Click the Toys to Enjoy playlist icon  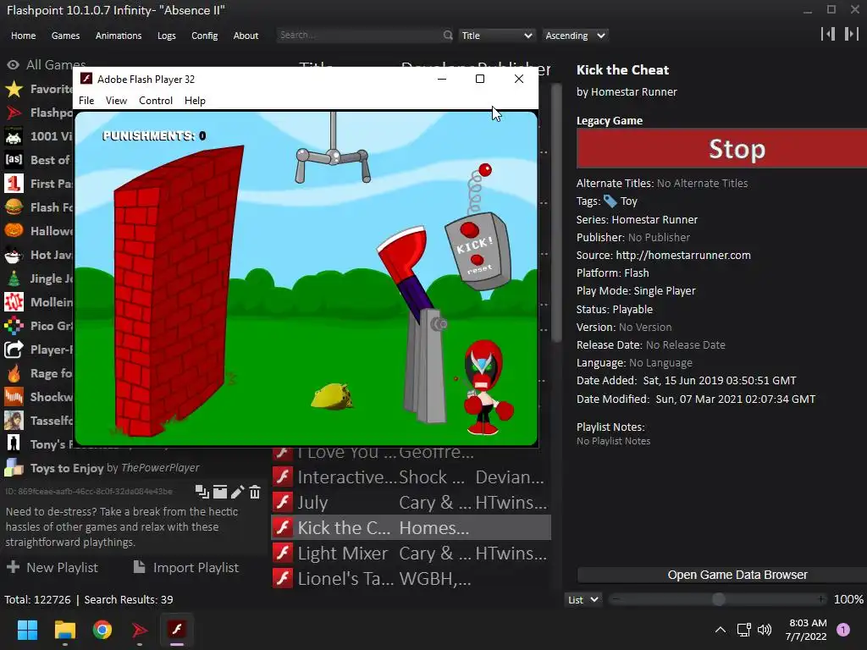coord(14,467)
